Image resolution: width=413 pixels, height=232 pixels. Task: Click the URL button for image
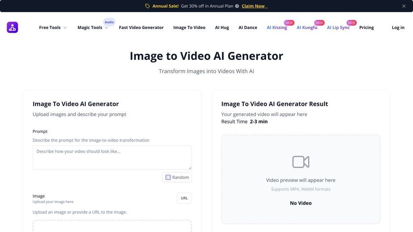tap(184, 198)
